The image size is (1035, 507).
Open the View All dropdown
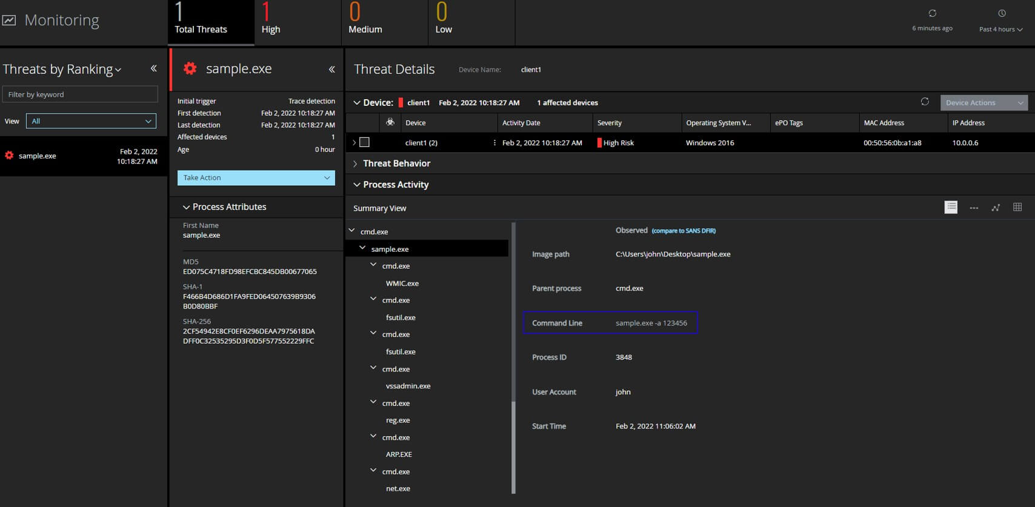[91, 121]
